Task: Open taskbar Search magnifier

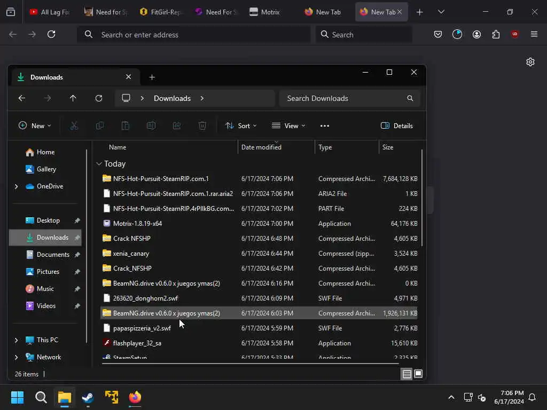Action: click(x=41, y=397)
